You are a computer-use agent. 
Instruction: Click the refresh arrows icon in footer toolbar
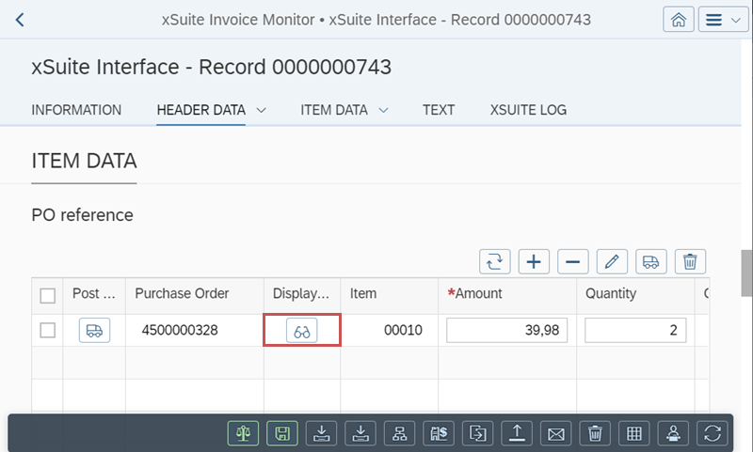[x=713, y=433]
